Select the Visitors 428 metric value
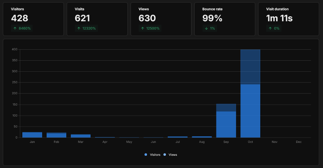 point(20,19)
